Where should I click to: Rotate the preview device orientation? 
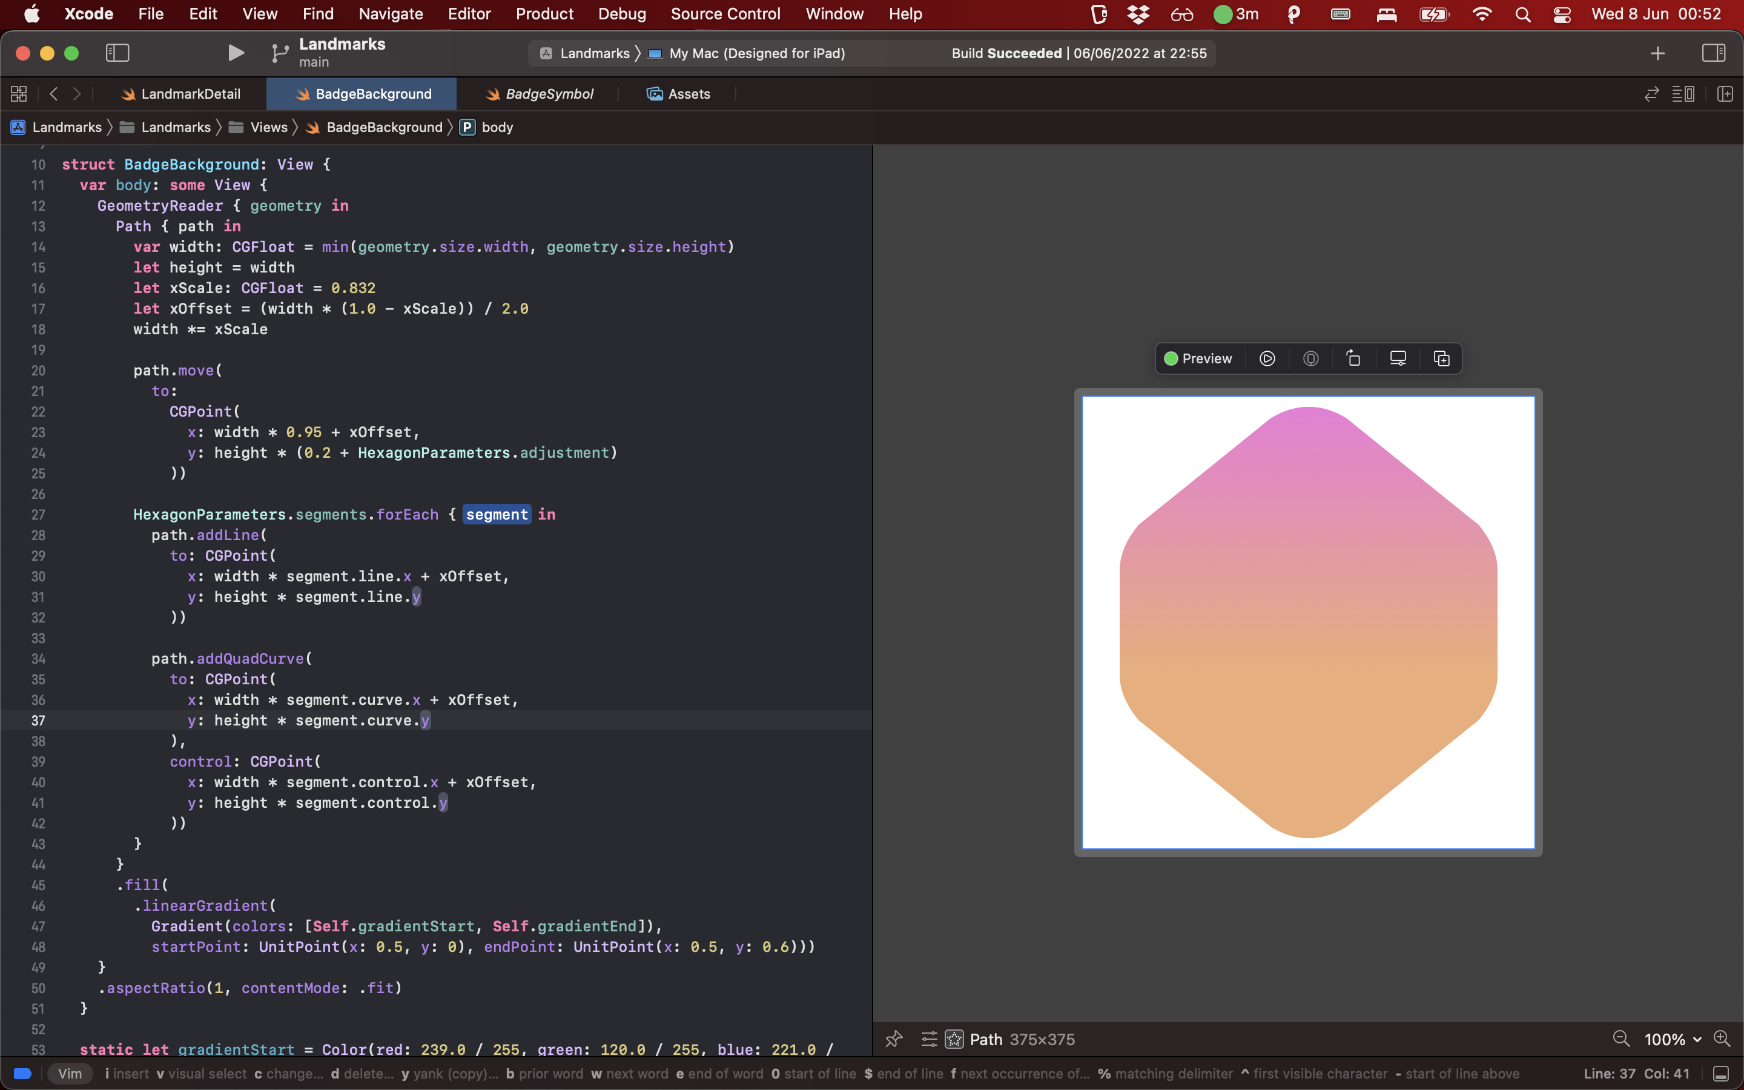pyautogui.click(x=1352, y=358)
